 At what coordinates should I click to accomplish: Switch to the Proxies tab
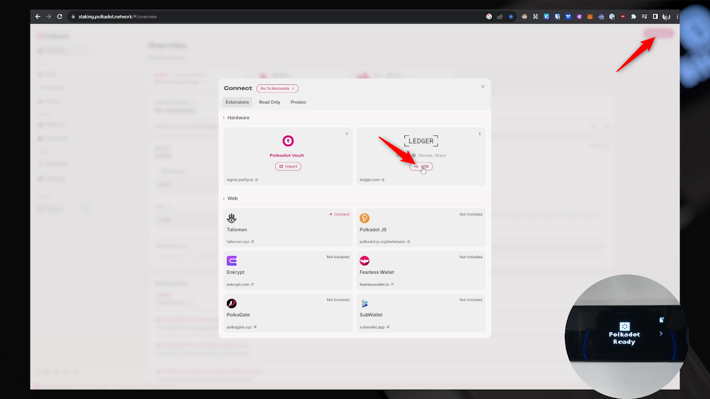pos(298,102)
